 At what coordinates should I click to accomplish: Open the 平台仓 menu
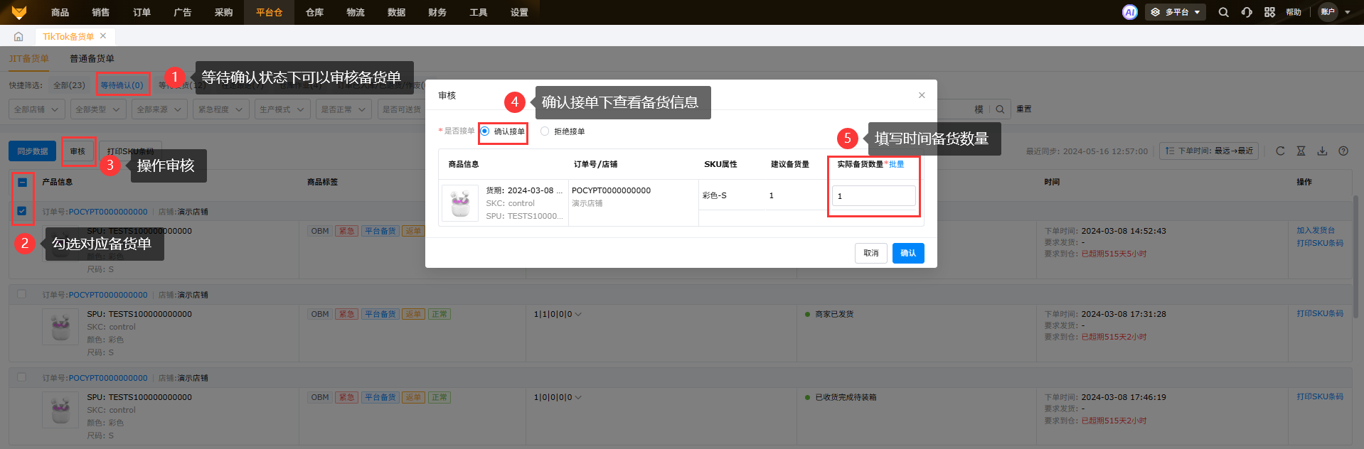[270, 12]
